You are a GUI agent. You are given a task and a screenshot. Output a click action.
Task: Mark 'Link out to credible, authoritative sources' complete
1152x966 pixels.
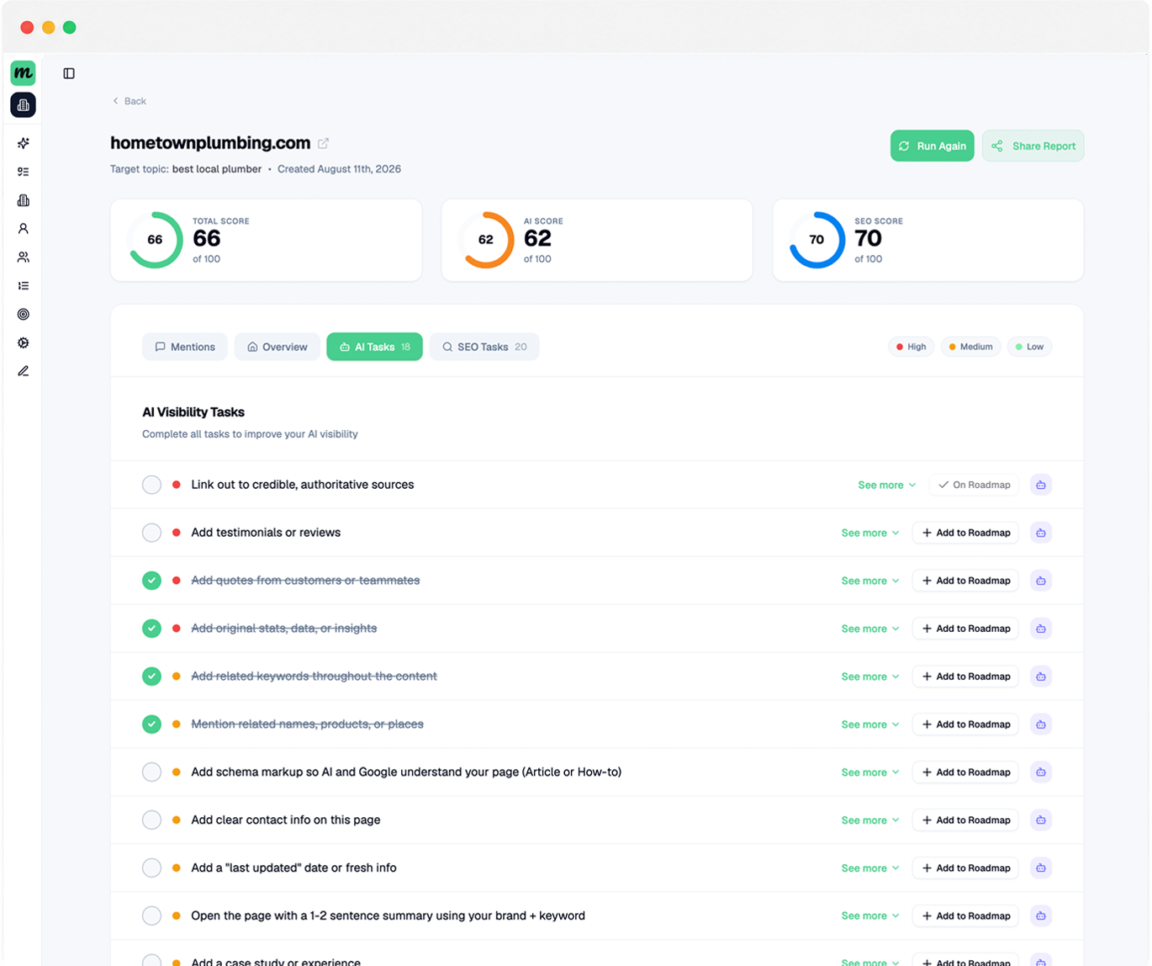tap(151, 485)
